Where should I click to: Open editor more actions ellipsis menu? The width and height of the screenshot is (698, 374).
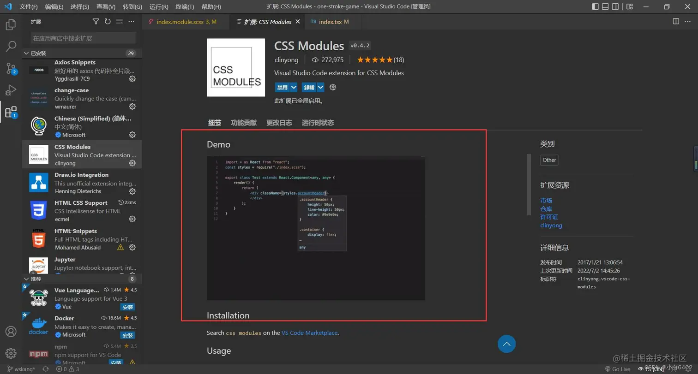688,22
